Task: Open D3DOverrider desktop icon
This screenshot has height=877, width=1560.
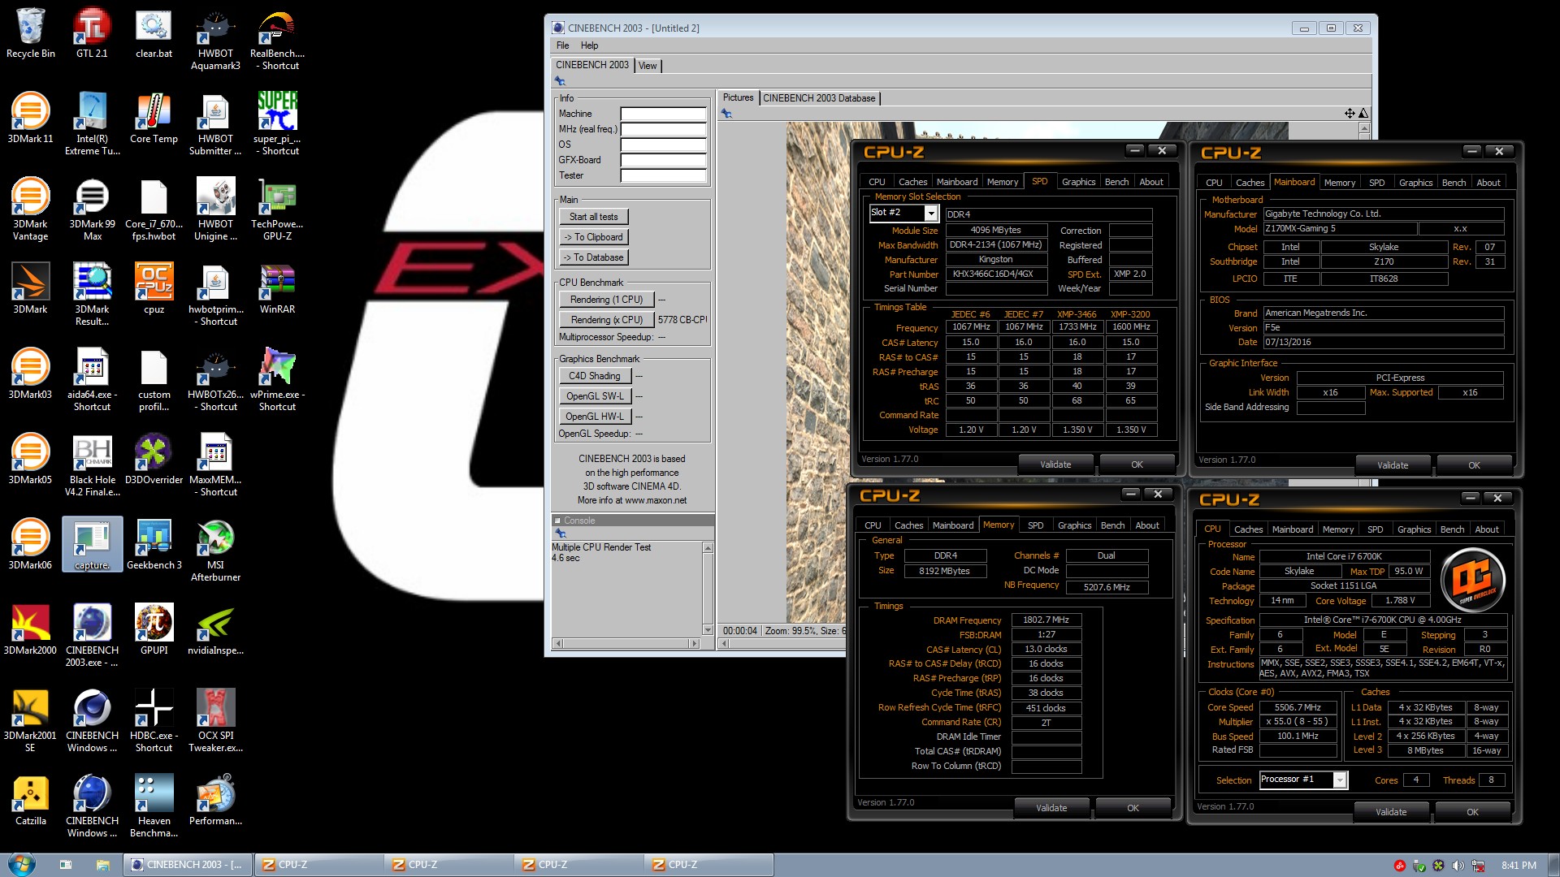Action: point(154,460)
